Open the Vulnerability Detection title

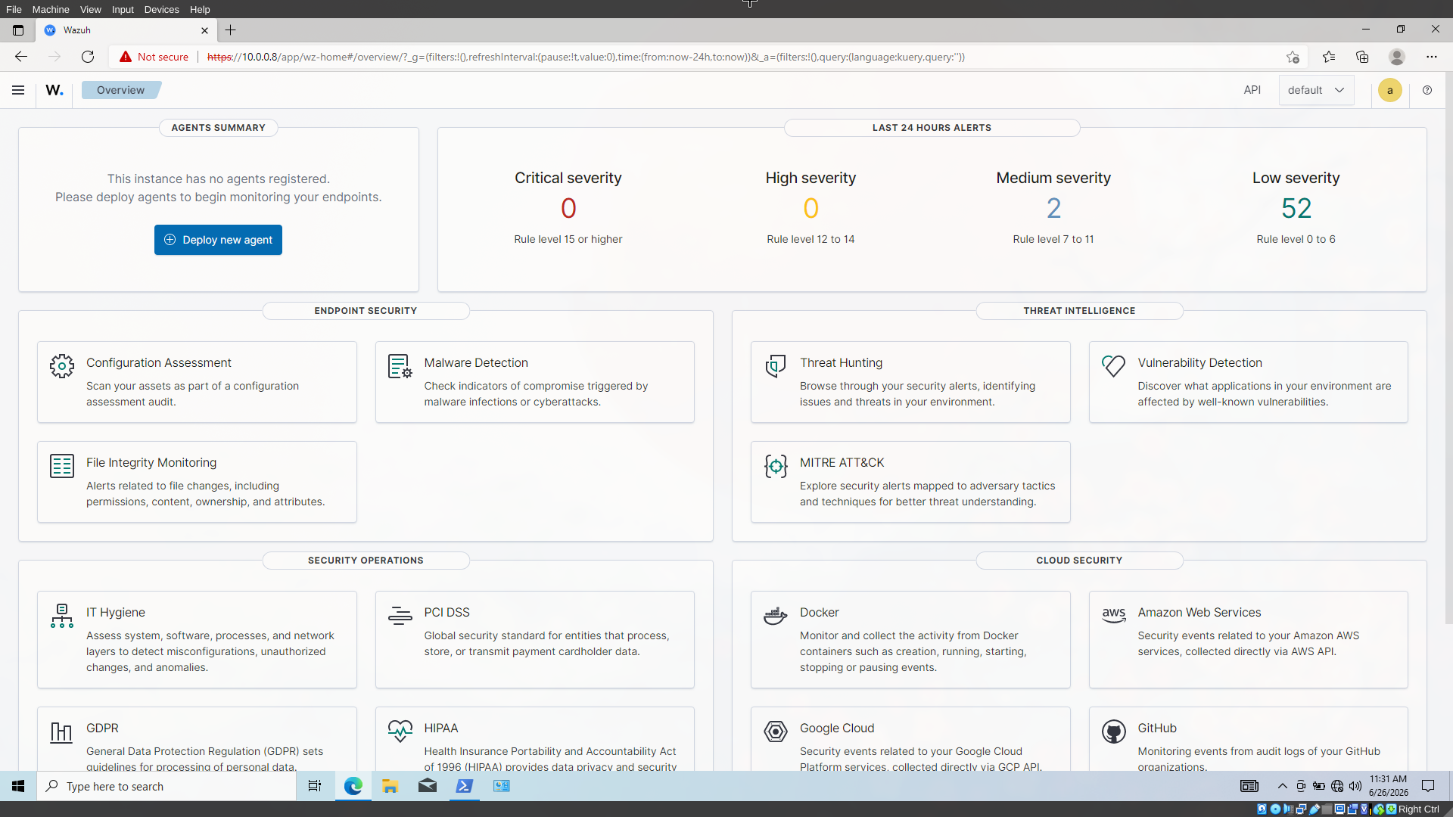tap(1199, 363)
